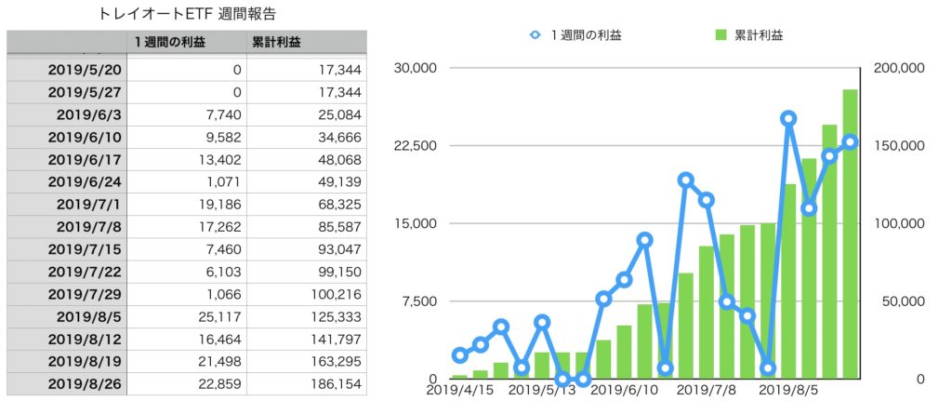952x414 pixels.
Task: Click the right axis label 50,000
Action: pos(902,301)
